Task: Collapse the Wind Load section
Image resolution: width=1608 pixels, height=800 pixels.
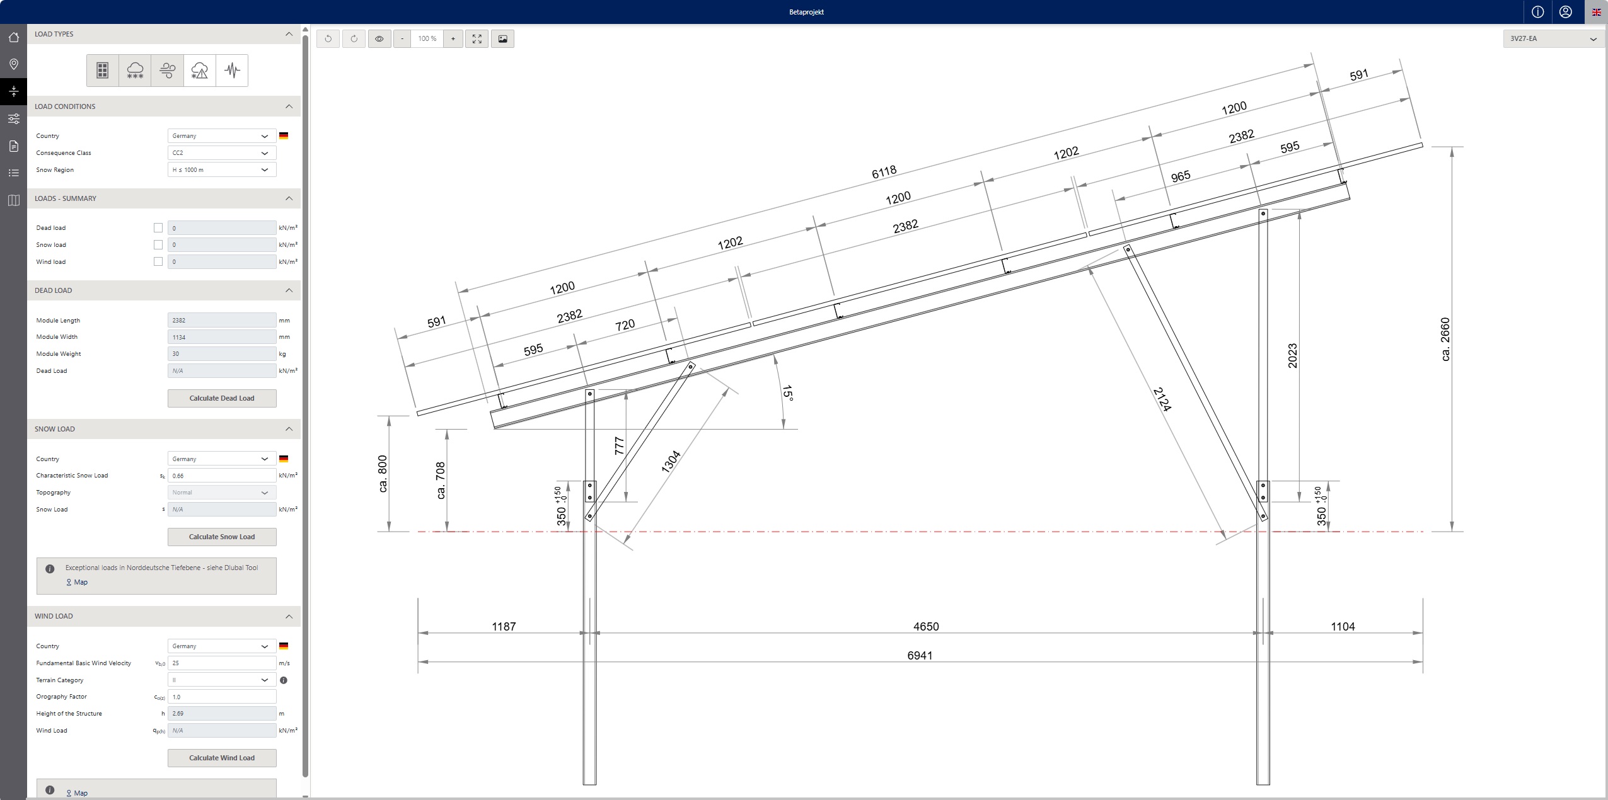Action: pyautogui.click(x=289, y=616)
